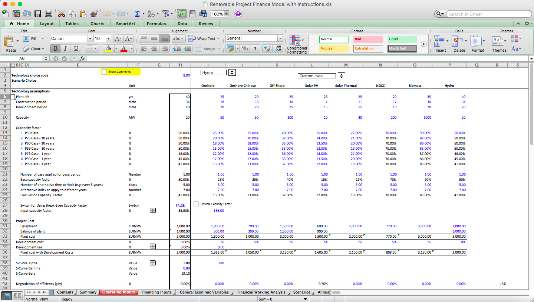Click the toolbar clipboard Paste icon
534x302 pixels.
click(83, 14)
